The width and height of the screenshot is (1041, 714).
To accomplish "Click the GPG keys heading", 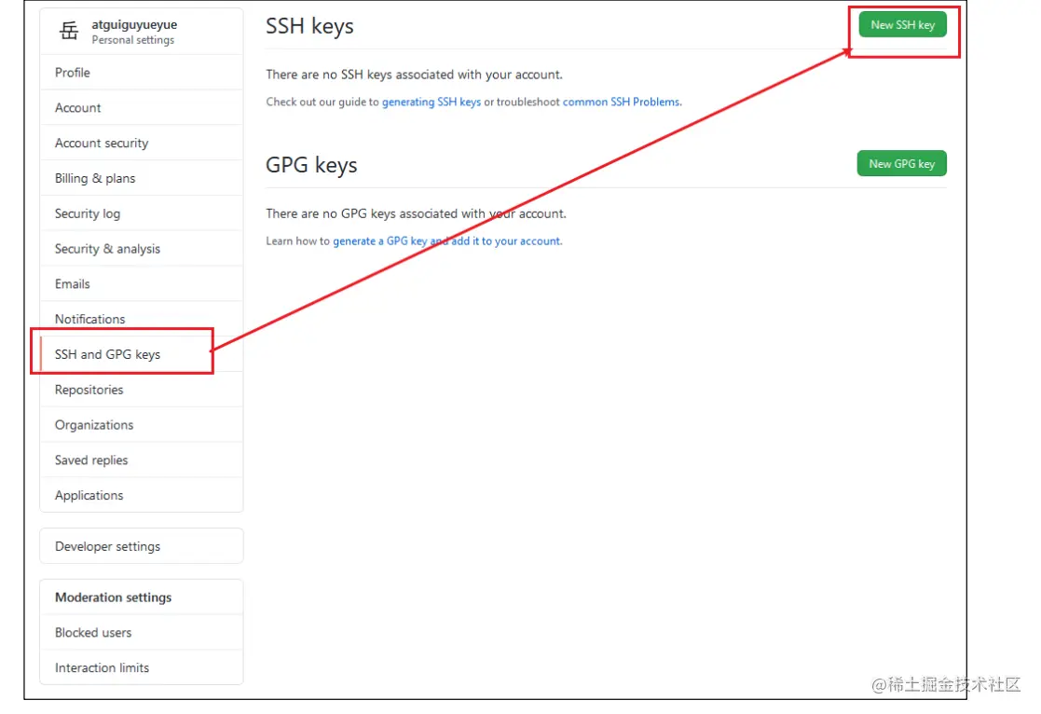I will (x=311, y=165).
